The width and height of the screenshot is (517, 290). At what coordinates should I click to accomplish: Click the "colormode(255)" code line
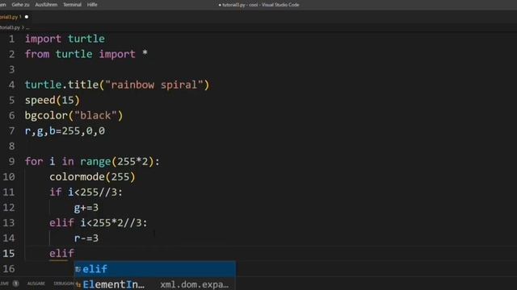point(92,177)
